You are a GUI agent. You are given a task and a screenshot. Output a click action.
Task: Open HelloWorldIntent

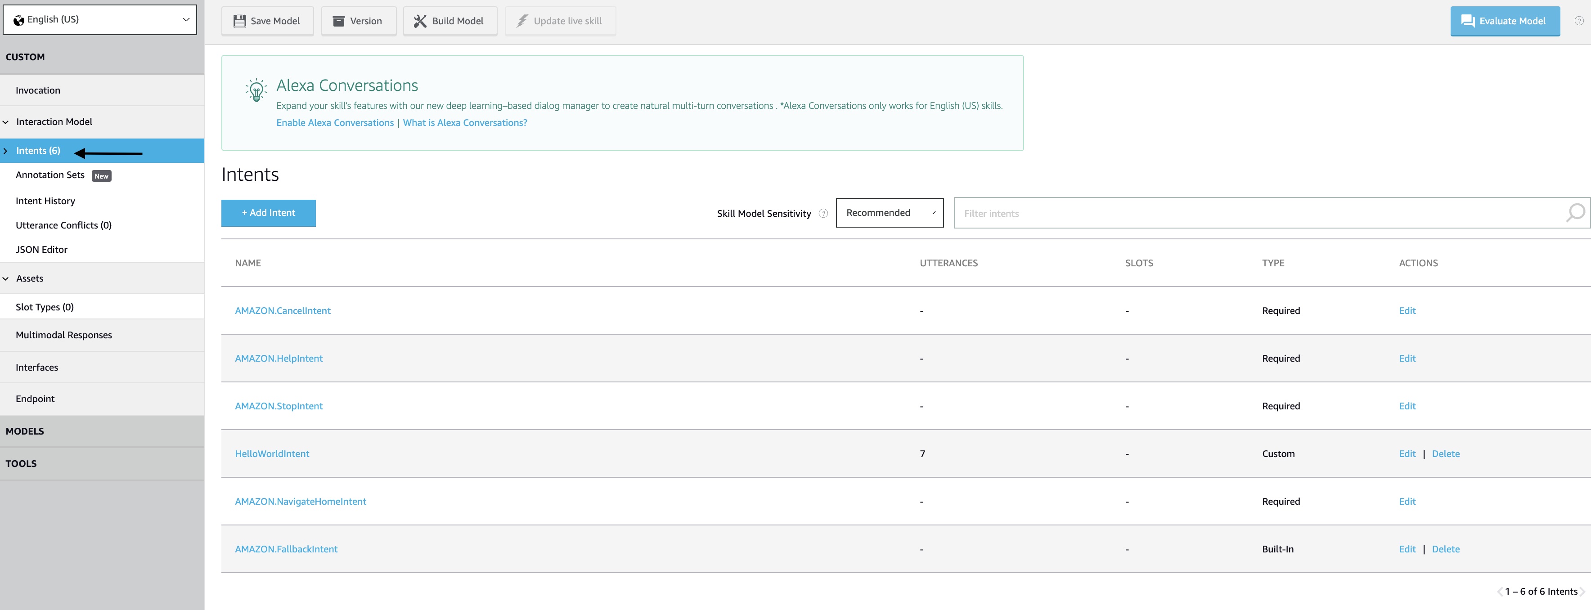[x=272, y=454]
